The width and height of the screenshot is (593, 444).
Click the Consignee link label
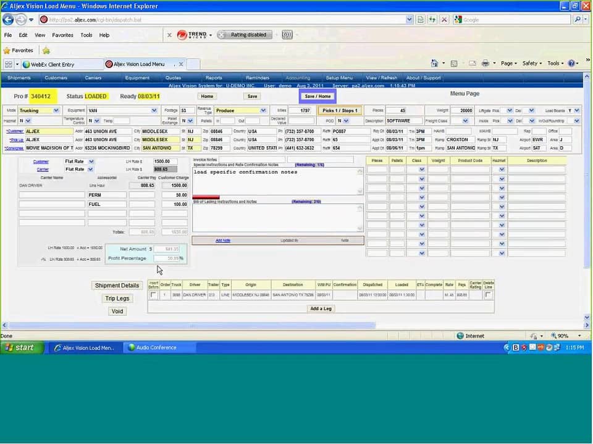[x=14, y=148]
